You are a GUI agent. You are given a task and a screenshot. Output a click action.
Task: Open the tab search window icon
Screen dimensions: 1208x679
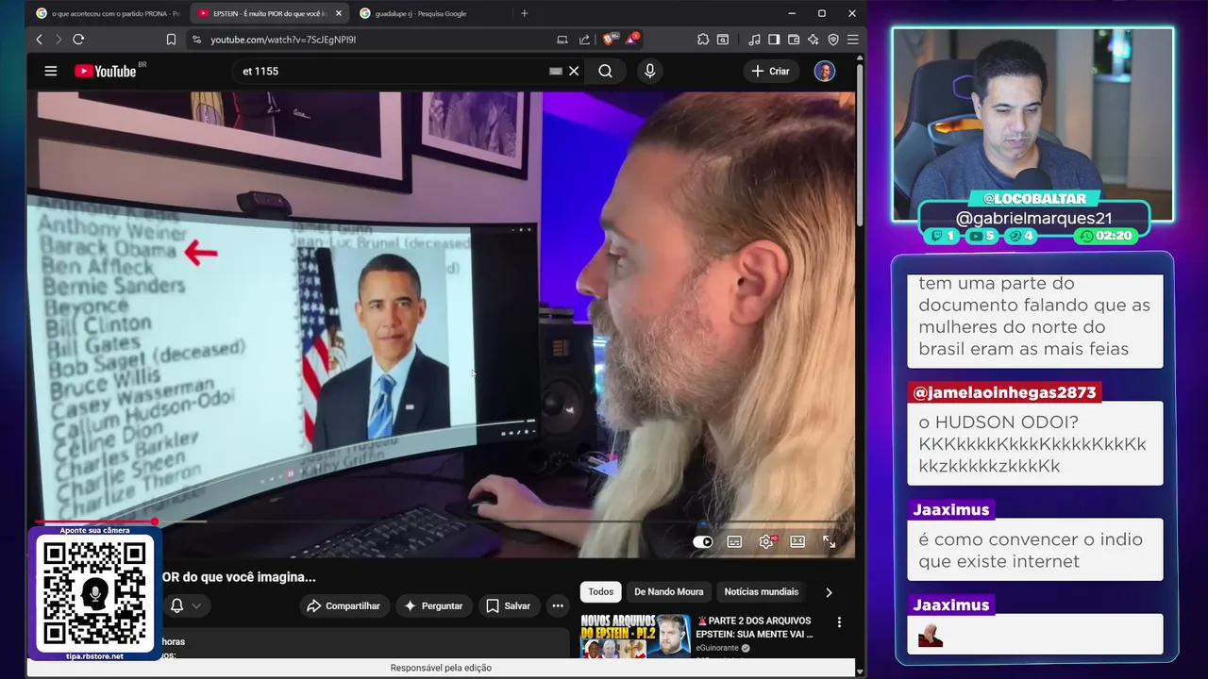tap(723, 40)
